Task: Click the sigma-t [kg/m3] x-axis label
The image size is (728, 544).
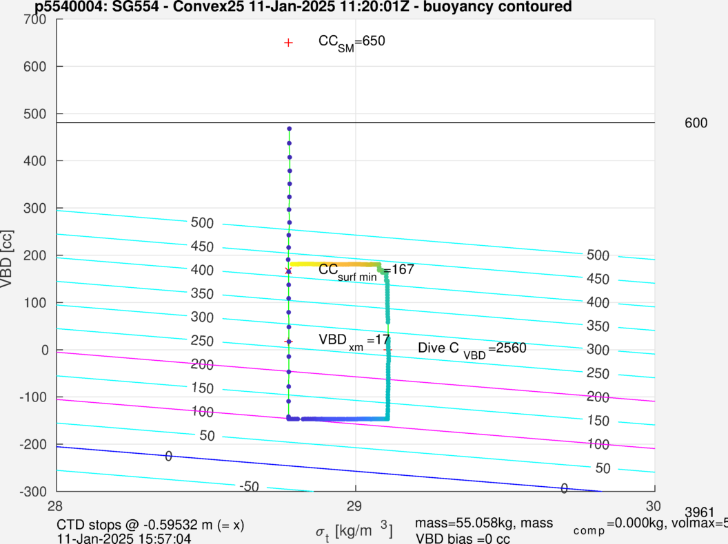Action: tap(354, 531)
